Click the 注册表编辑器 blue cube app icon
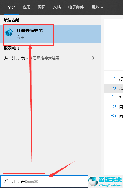The image size is (123, 188). pyautogui.click(x=9, y=32)
